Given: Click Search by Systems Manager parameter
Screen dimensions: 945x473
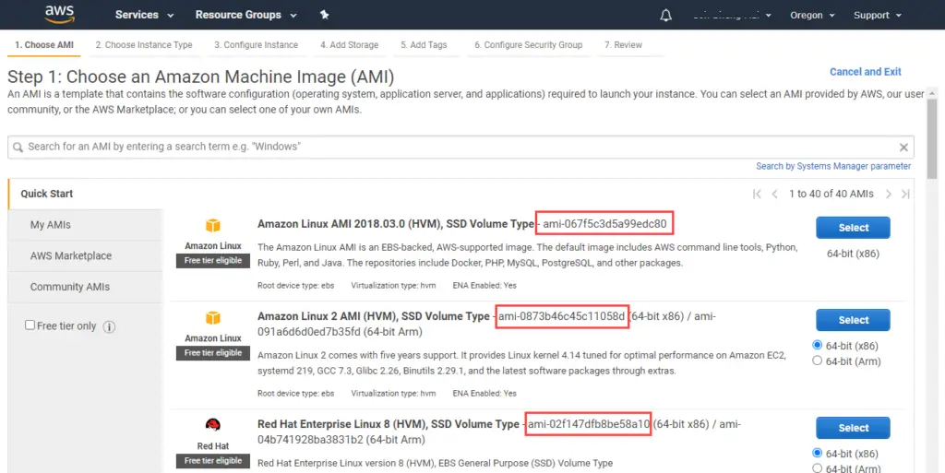Looking at the screenshot, I should [833, 166].
